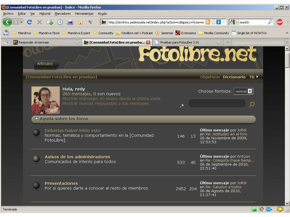Click the forum search magnifier icon
The width and height of the screenshot is (290, 217).
[252, 104]
